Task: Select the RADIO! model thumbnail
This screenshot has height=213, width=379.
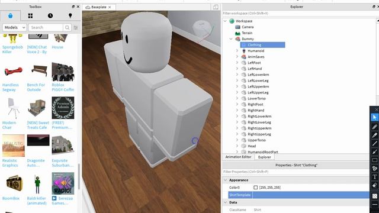Action: point(63,183)
